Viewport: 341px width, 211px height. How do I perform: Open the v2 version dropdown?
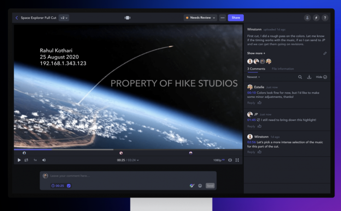(64, 18)
